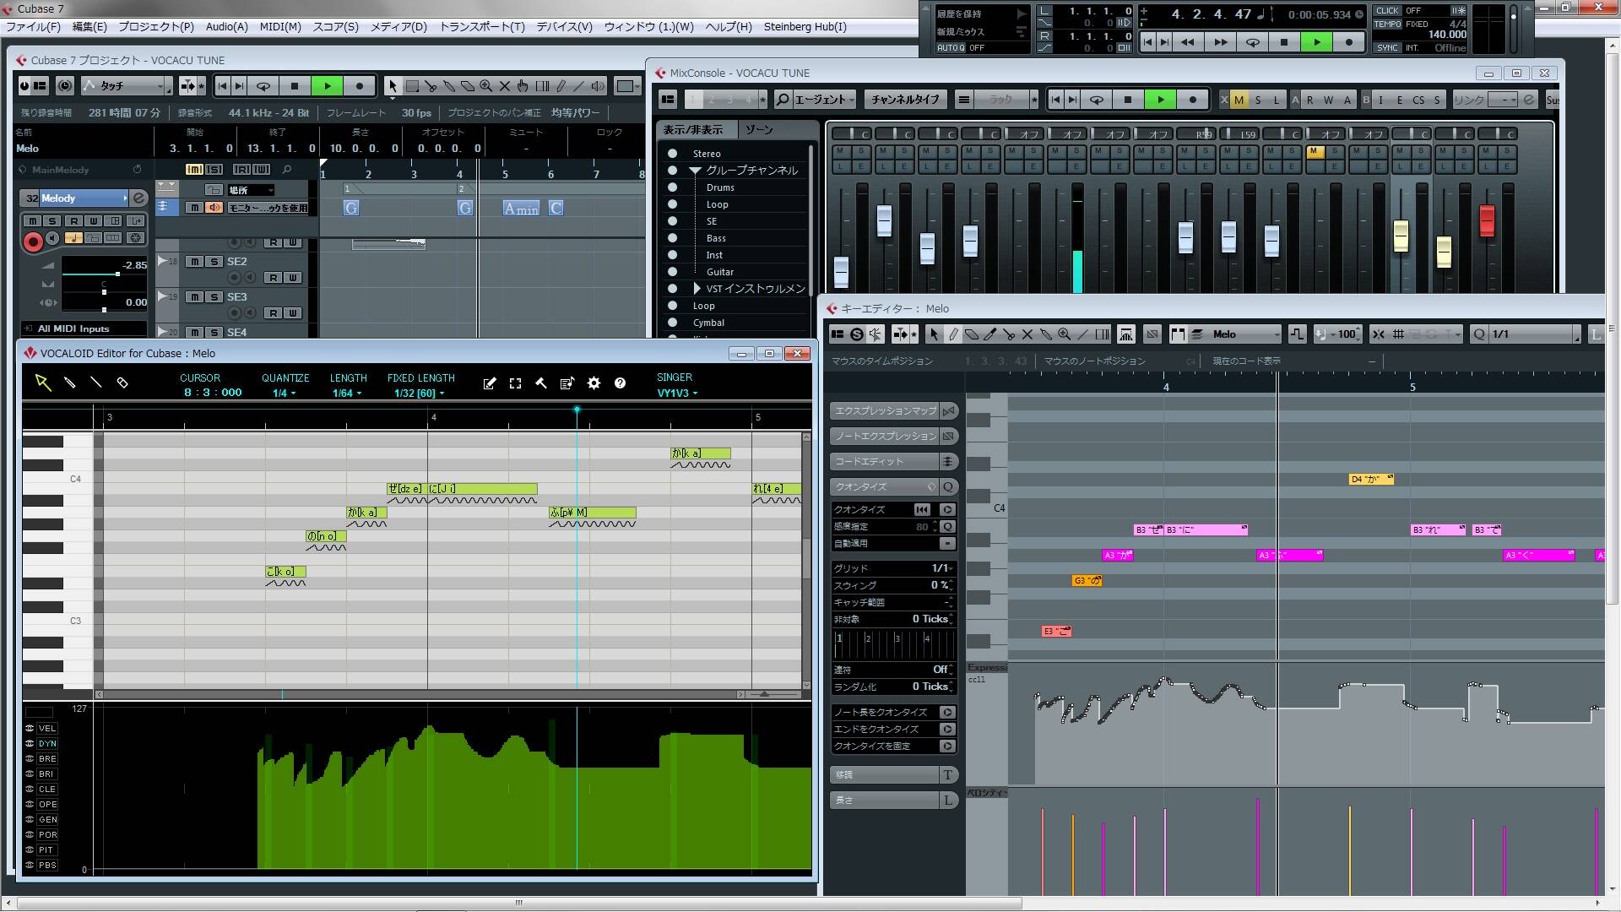Image resolution: width=1621 pixels, height=912 pixels.
Task: Open the SINGER VY1V3 dropdown
Action: pos(677,394)
